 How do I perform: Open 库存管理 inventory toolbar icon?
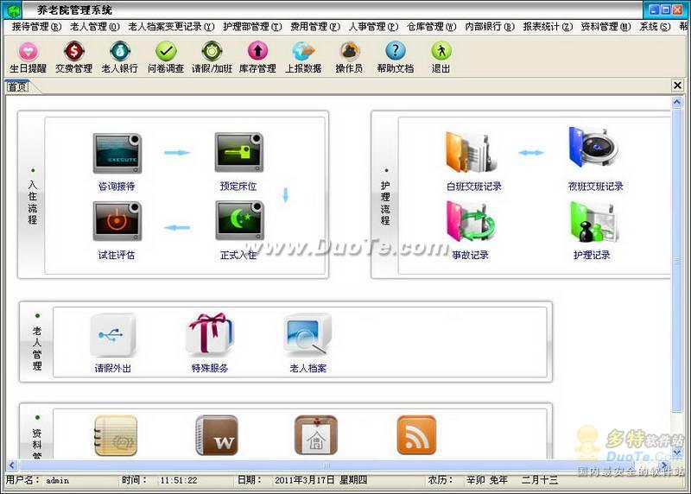257,55
